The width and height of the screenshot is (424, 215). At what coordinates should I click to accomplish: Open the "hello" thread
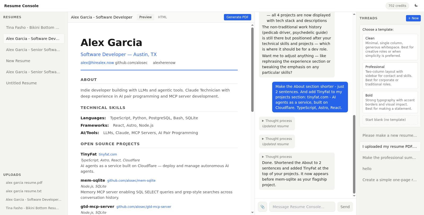390,169
